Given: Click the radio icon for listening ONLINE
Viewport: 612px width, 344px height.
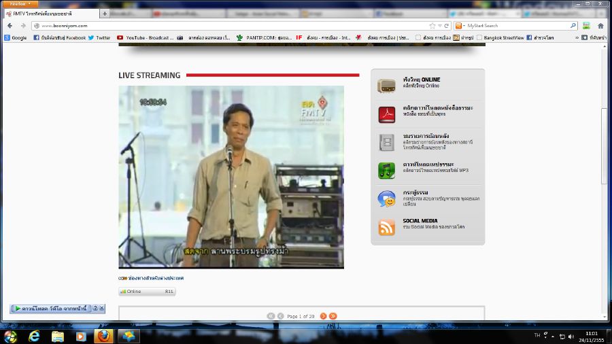Looking at the screenshot, I should (x=386, y=86).
